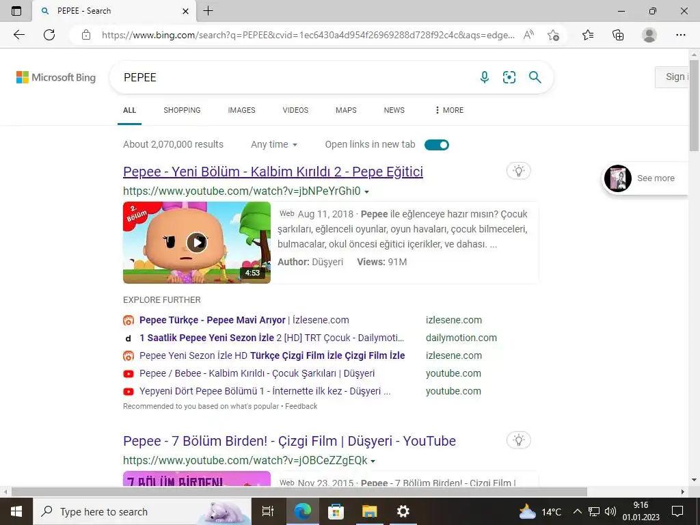Click Microsoft Edge taskbar icon

point(302,511)
